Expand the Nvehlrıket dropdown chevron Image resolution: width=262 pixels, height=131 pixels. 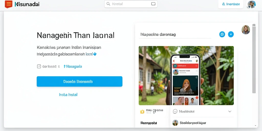point(230,111)
